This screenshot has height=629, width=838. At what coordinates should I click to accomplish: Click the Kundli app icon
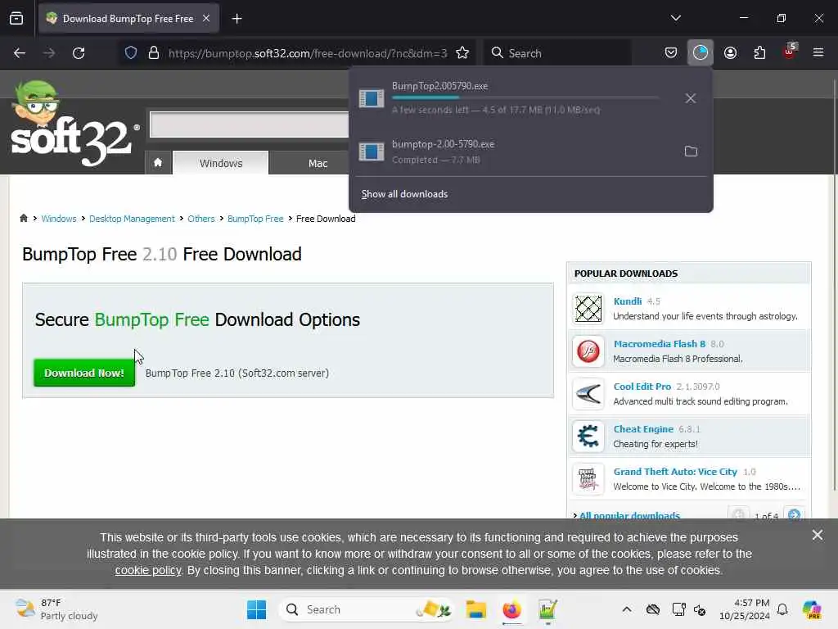pos(588,309)
